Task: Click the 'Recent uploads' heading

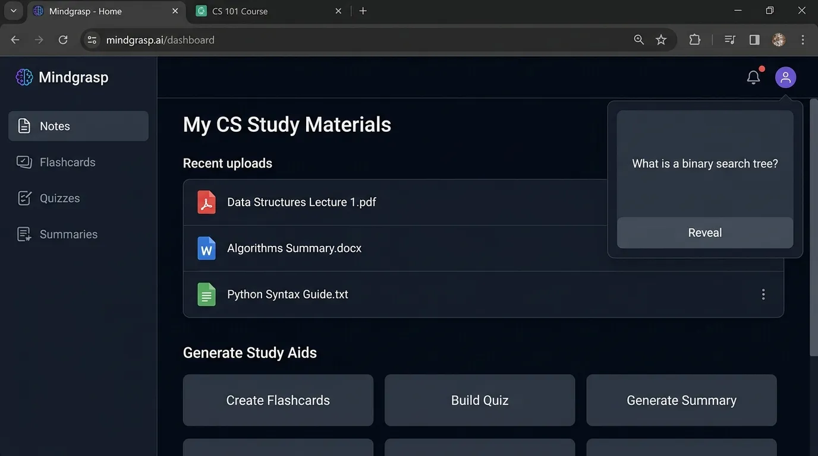Action: [228, 163]
